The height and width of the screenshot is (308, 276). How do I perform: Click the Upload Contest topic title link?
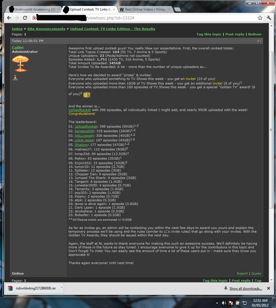[113, 29]
